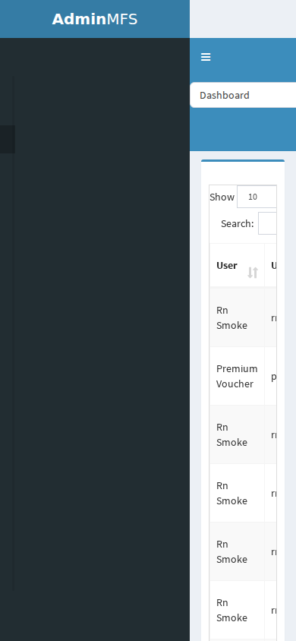Select the cut-off cell beside the first Rn Smoke
The image size is (296, 641).
(x=271, y=317)
